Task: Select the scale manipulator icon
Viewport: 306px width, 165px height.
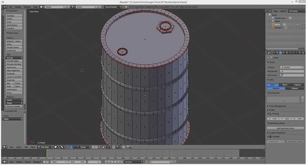Action: pyautogui.click(x=77, y=147)
